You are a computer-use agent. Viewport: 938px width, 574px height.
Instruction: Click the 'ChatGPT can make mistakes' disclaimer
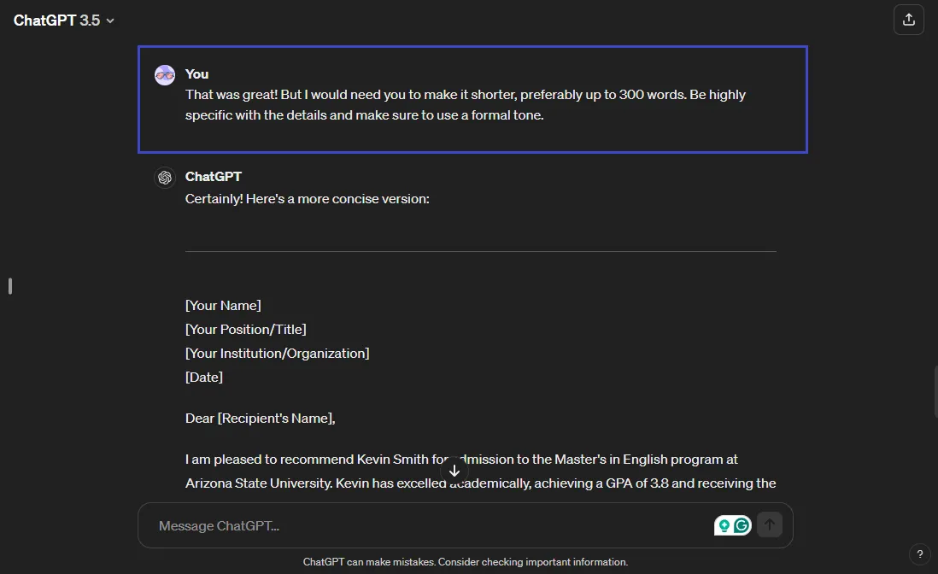pos(465,561)
